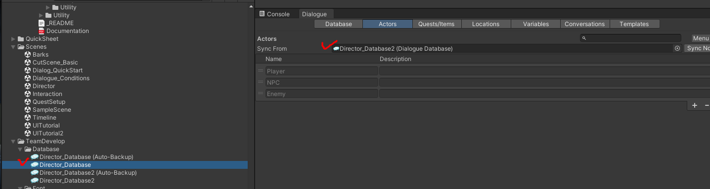The width and height of the screenshot is (710, 189).
Task: Select the UITutorial scene icon
Action: tap(28, 126)
